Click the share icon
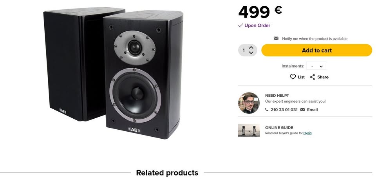The image size is (376, 181). click(x=313, y=77)
